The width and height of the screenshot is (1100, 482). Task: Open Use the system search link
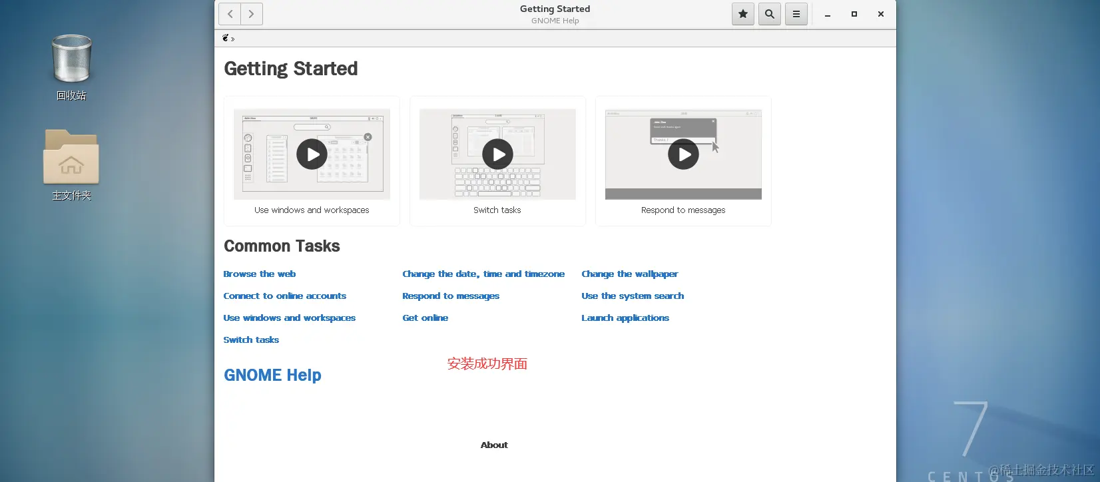tap(633, 296)
